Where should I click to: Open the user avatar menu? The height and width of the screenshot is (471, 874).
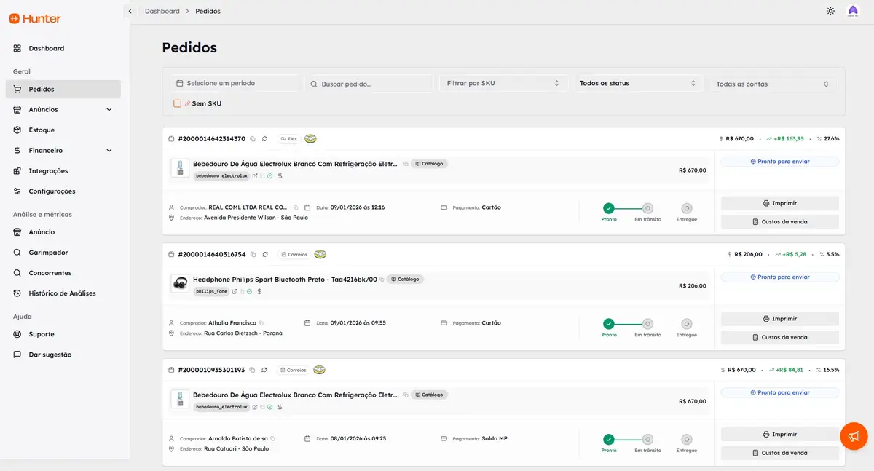pyautogui.click(x=853, y=11)
